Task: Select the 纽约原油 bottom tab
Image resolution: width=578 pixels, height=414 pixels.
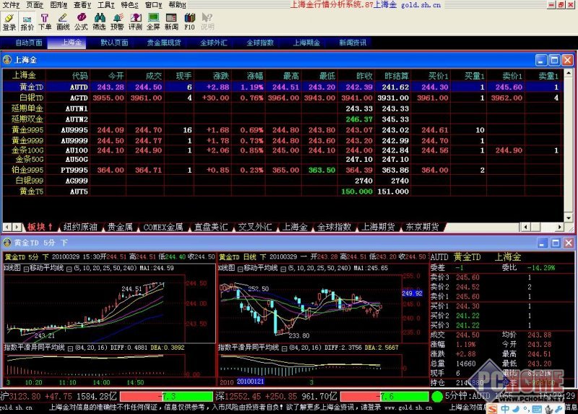Action: point(78,227)
